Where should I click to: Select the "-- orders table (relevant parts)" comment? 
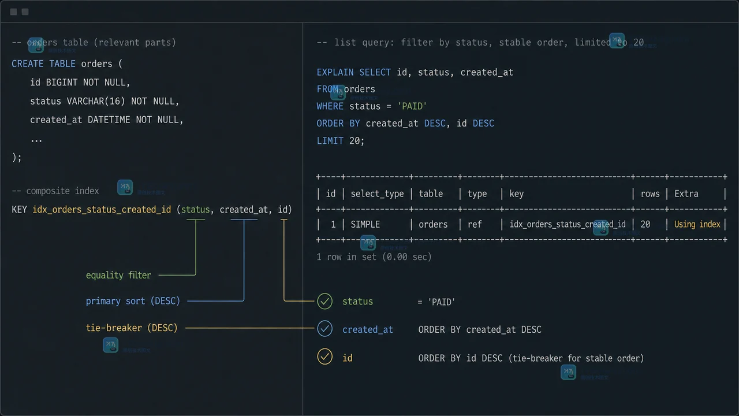[94, 42]
